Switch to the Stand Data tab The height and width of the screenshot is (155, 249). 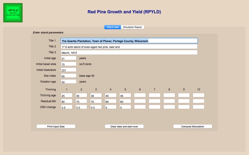click(x=113, y=27)
